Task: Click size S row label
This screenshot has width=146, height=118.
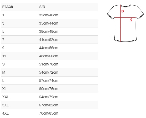Action: point(3,64)
